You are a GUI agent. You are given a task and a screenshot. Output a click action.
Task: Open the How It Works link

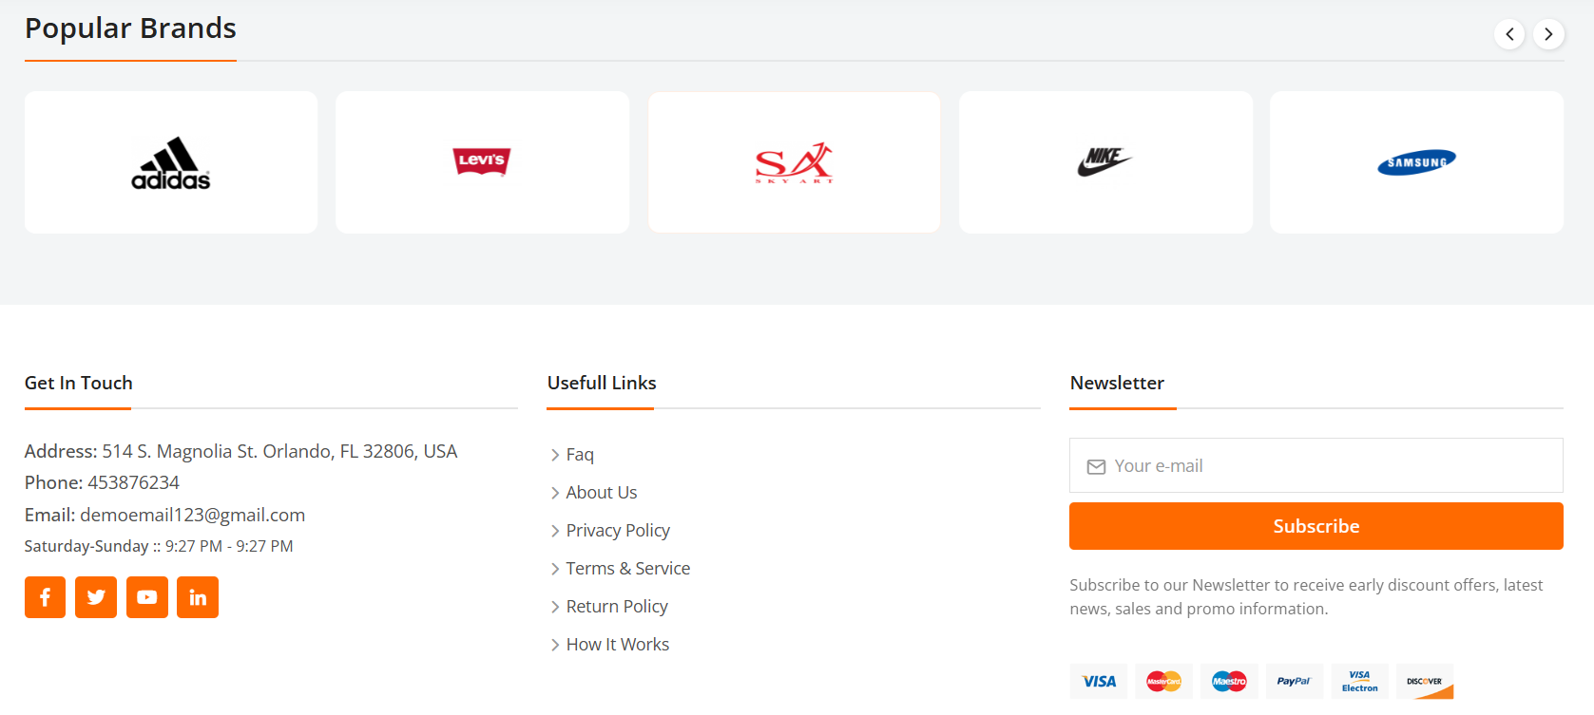click(x=617, y=645)
